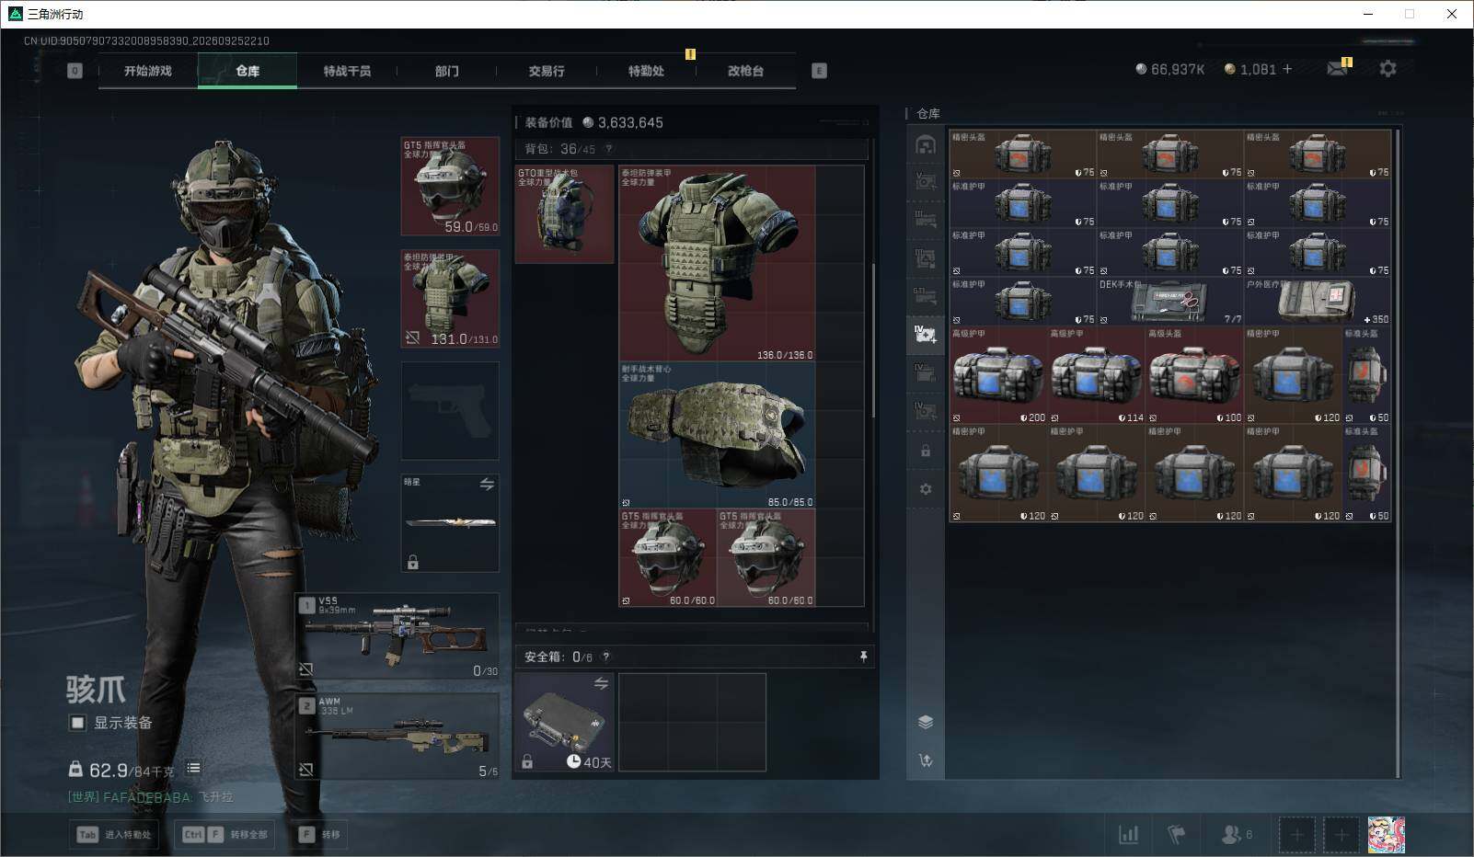Switch to the 改枪台 tab

coord(745,71)
